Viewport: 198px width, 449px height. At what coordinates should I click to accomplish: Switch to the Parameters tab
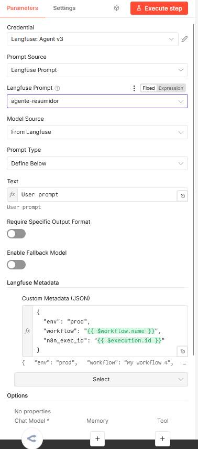pyautogui.click(x=23, y=8)
